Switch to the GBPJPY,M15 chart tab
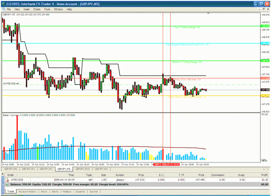Image resolution: width=271 pixels, height=196 pixels. pyautogui.click(x=82, y=169)
